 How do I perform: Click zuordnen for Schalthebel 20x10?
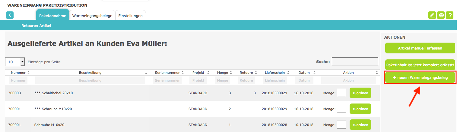[x=360, y=93]
